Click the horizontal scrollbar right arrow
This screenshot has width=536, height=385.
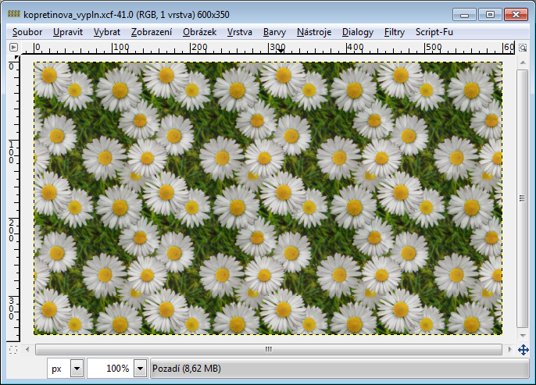509,349
